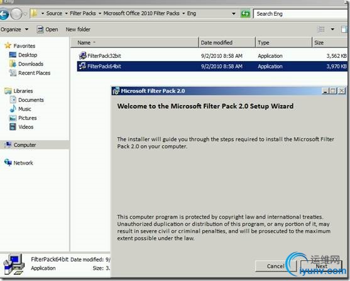
Task: Open the Organize menu
Action: click(x=14, y=30)
